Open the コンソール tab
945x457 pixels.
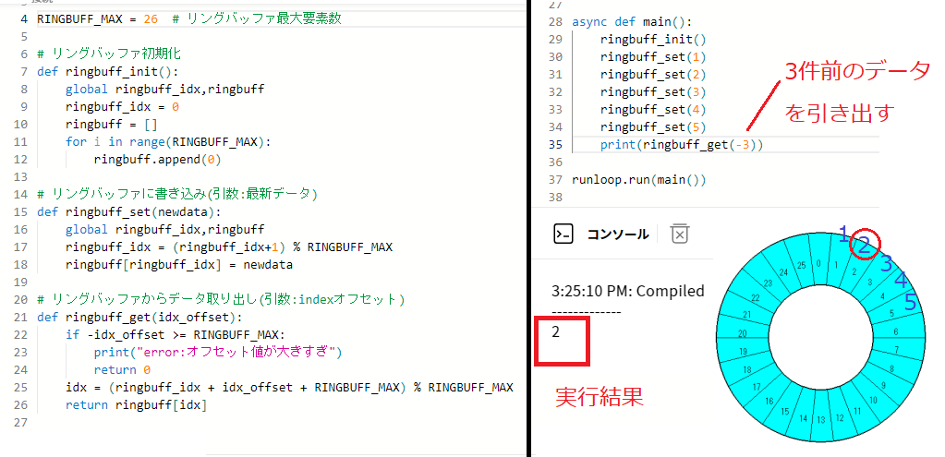click(x=617, y=235)
